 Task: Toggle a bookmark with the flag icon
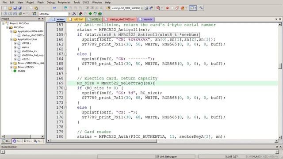(66, 8)
